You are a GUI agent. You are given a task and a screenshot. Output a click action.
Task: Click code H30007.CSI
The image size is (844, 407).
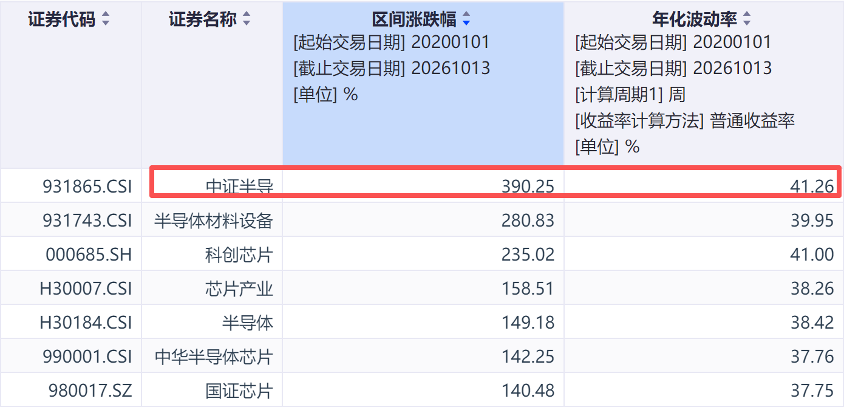[86, 289]
